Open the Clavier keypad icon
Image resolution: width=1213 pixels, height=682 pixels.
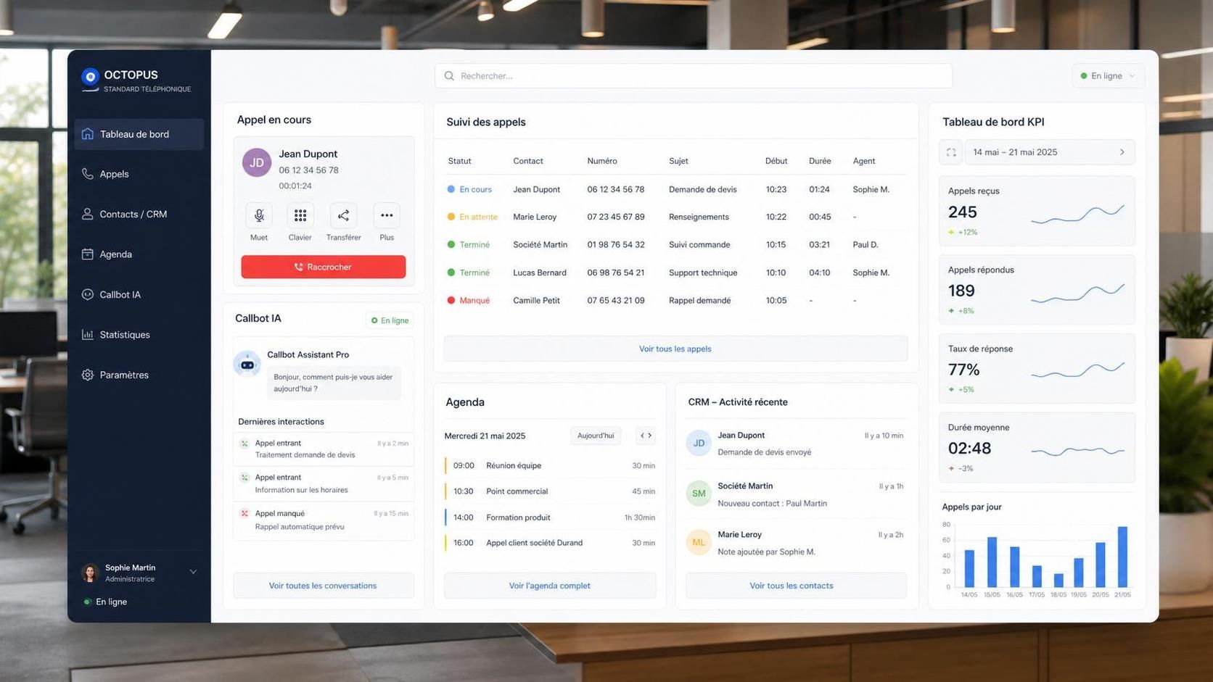point(300,215)
